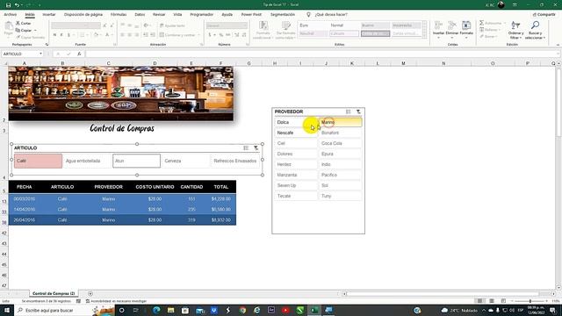Select Dolca in the PROVEEDOR slicer
The height and width of the screenshot is (316, 562).
click(296, 122)
